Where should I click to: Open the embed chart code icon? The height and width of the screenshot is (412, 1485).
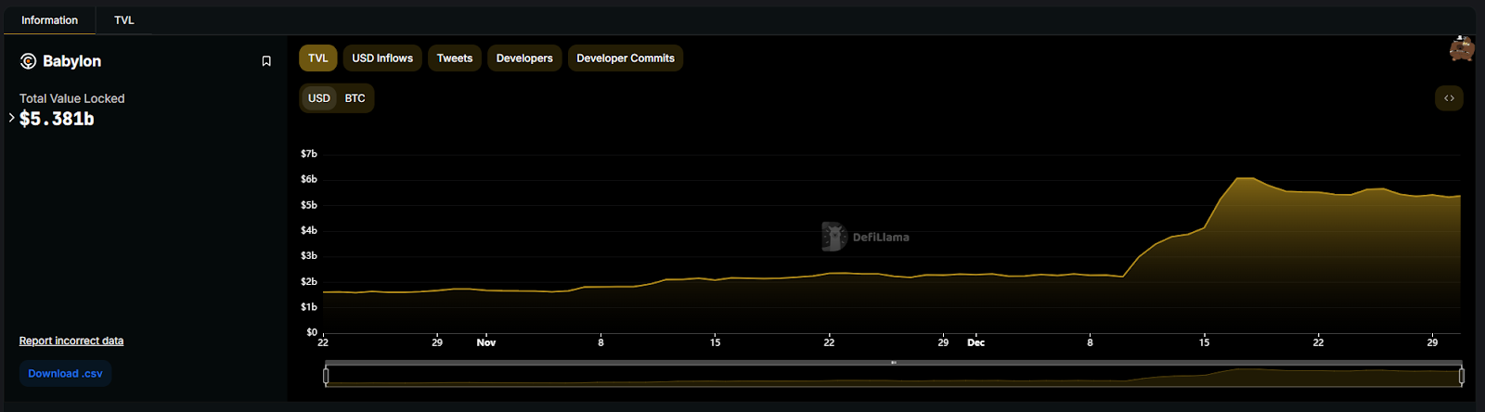(x=1449, y=98)
